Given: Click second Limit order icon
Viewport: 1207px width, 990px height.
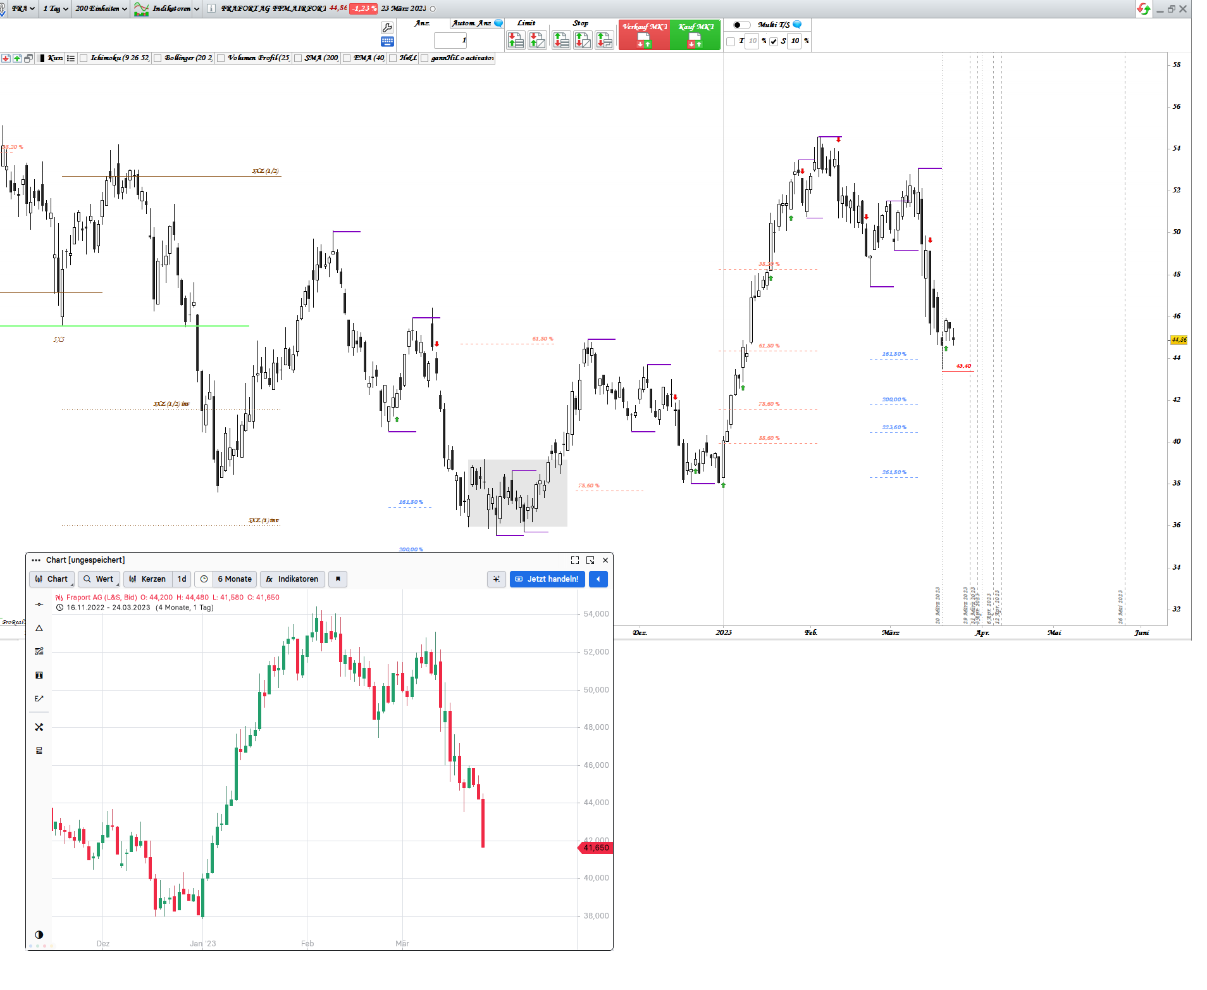Looking at the screenshot, I should (x=538, y=41).
